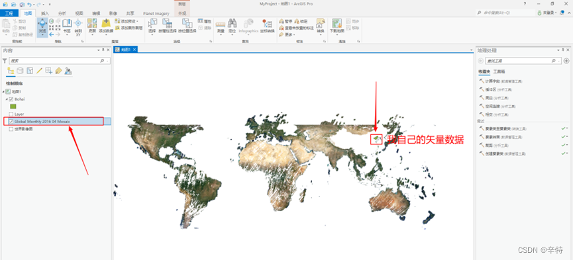Open the Add Preset (添加预设) dropdown
The width and height of the screenshot is (573, 260).
coord(126,21)
